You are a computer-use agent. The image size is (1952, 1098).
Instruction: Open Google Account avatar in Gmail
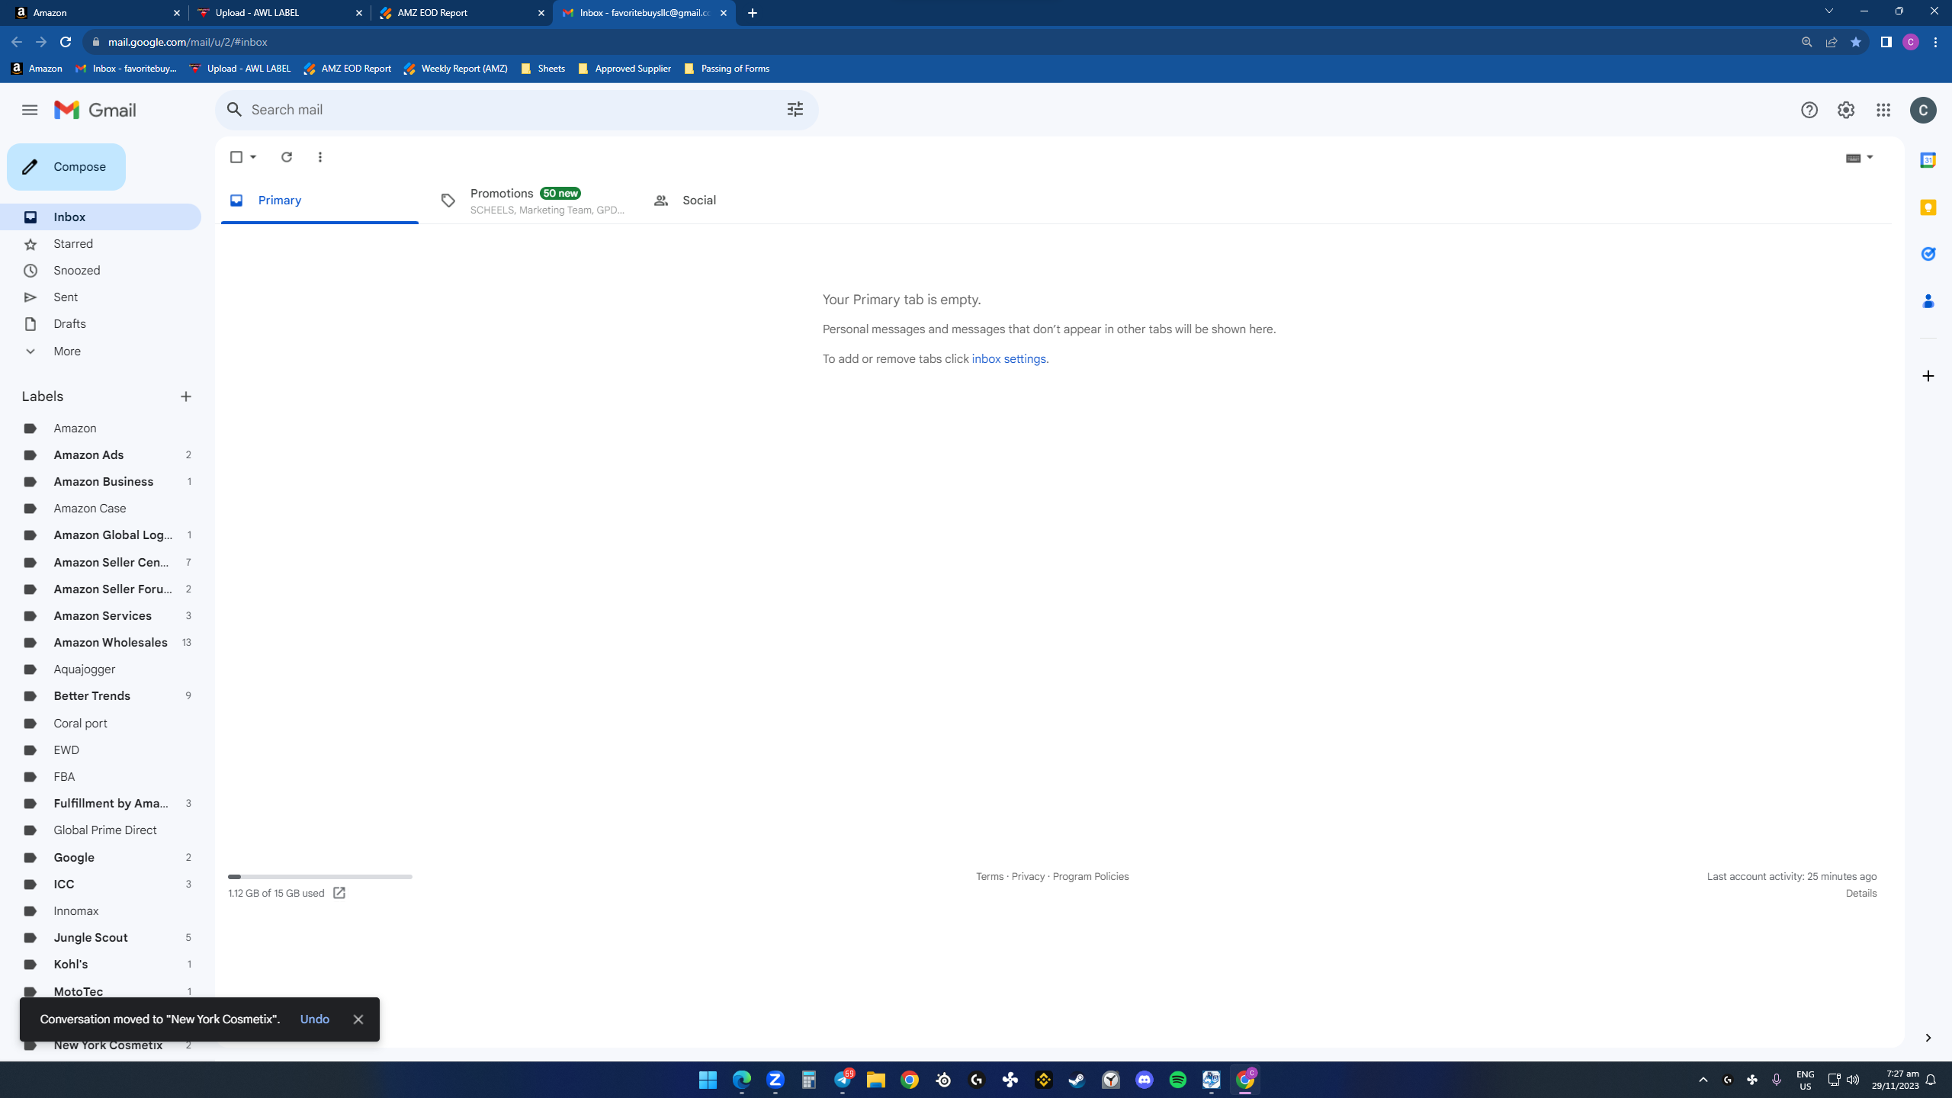tap(1922, 111)
